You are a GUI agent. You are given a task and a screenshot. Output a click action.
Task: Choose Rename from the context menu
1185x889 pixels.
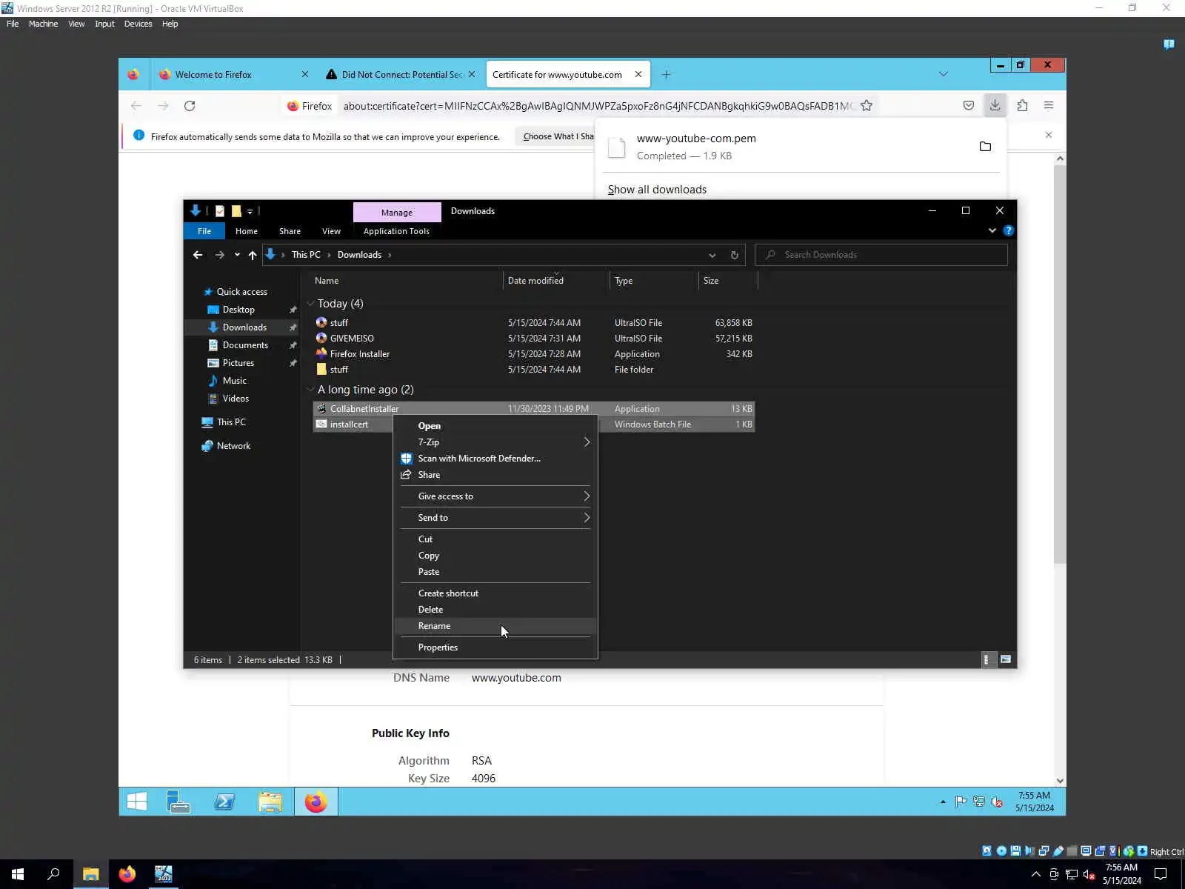tap(495, 626)
